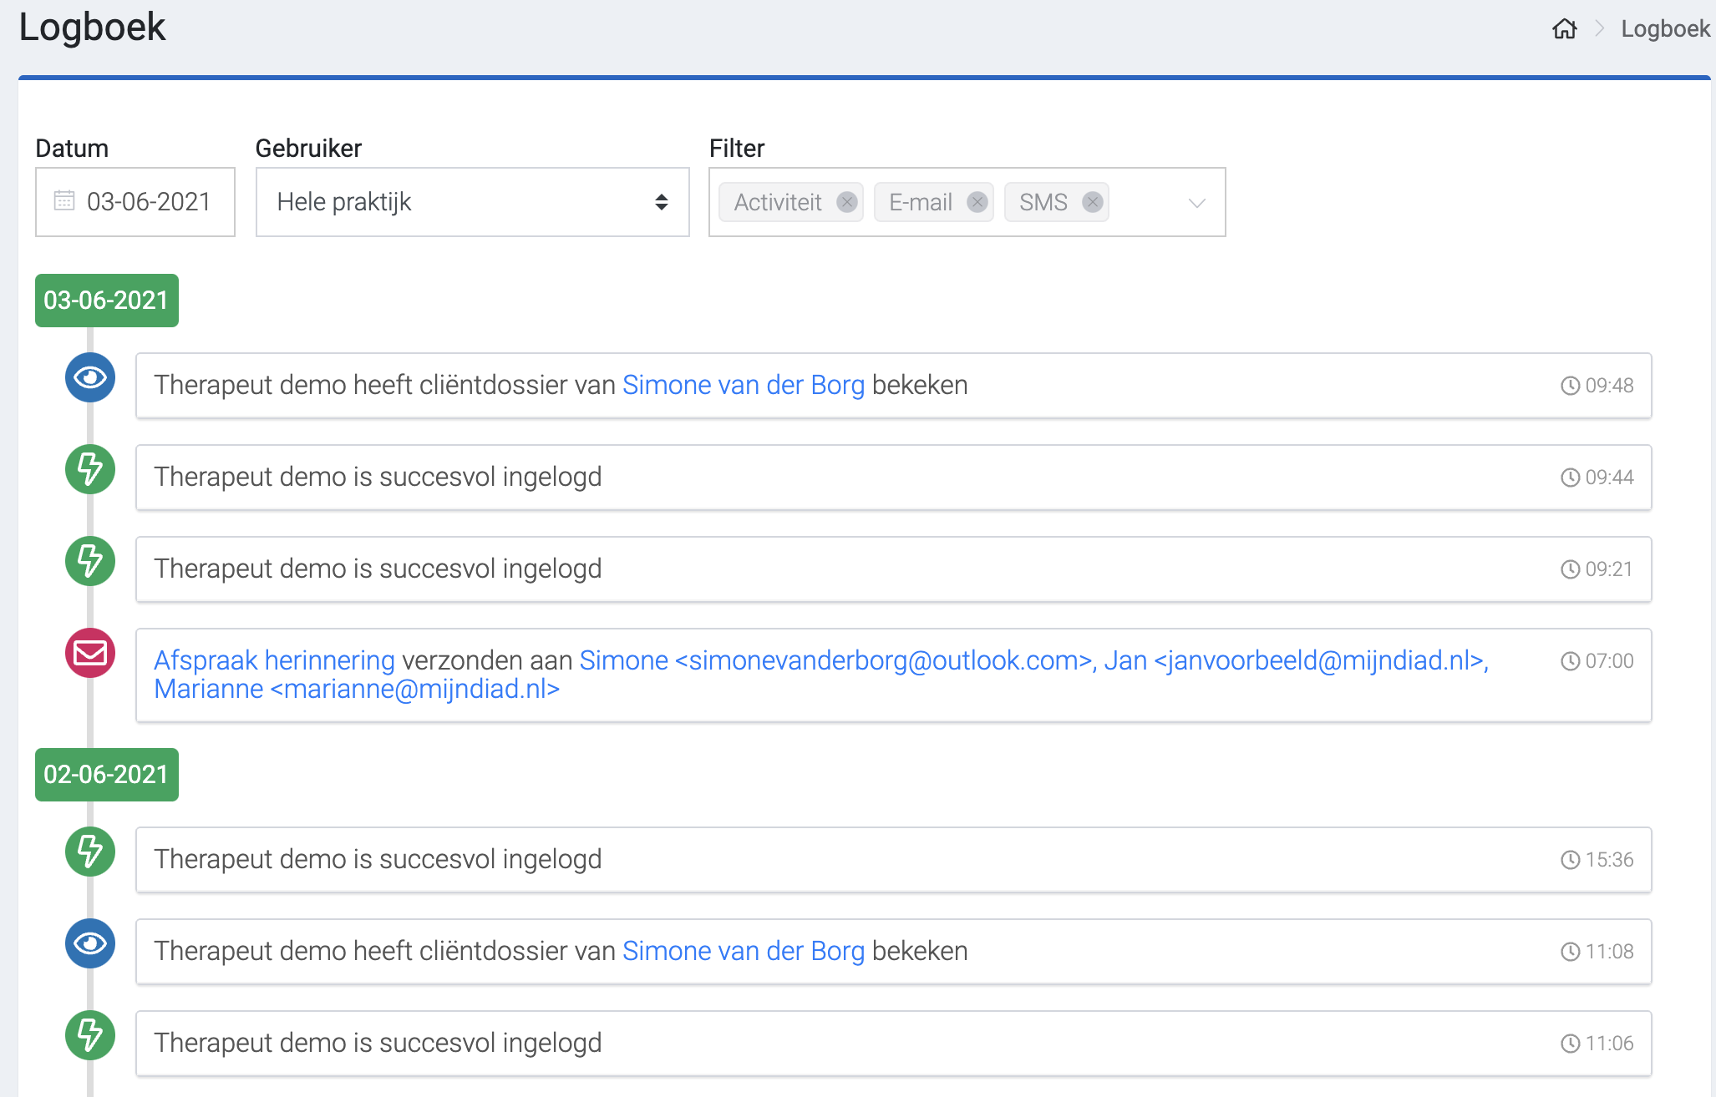1716x1097 pixels.
Task: Click the eye icon next to the 11:08 entry
Action: (x=89, y=944)
